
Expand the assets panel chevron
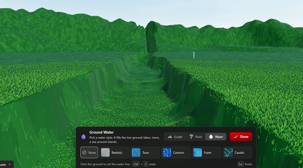tap(10, 164)
